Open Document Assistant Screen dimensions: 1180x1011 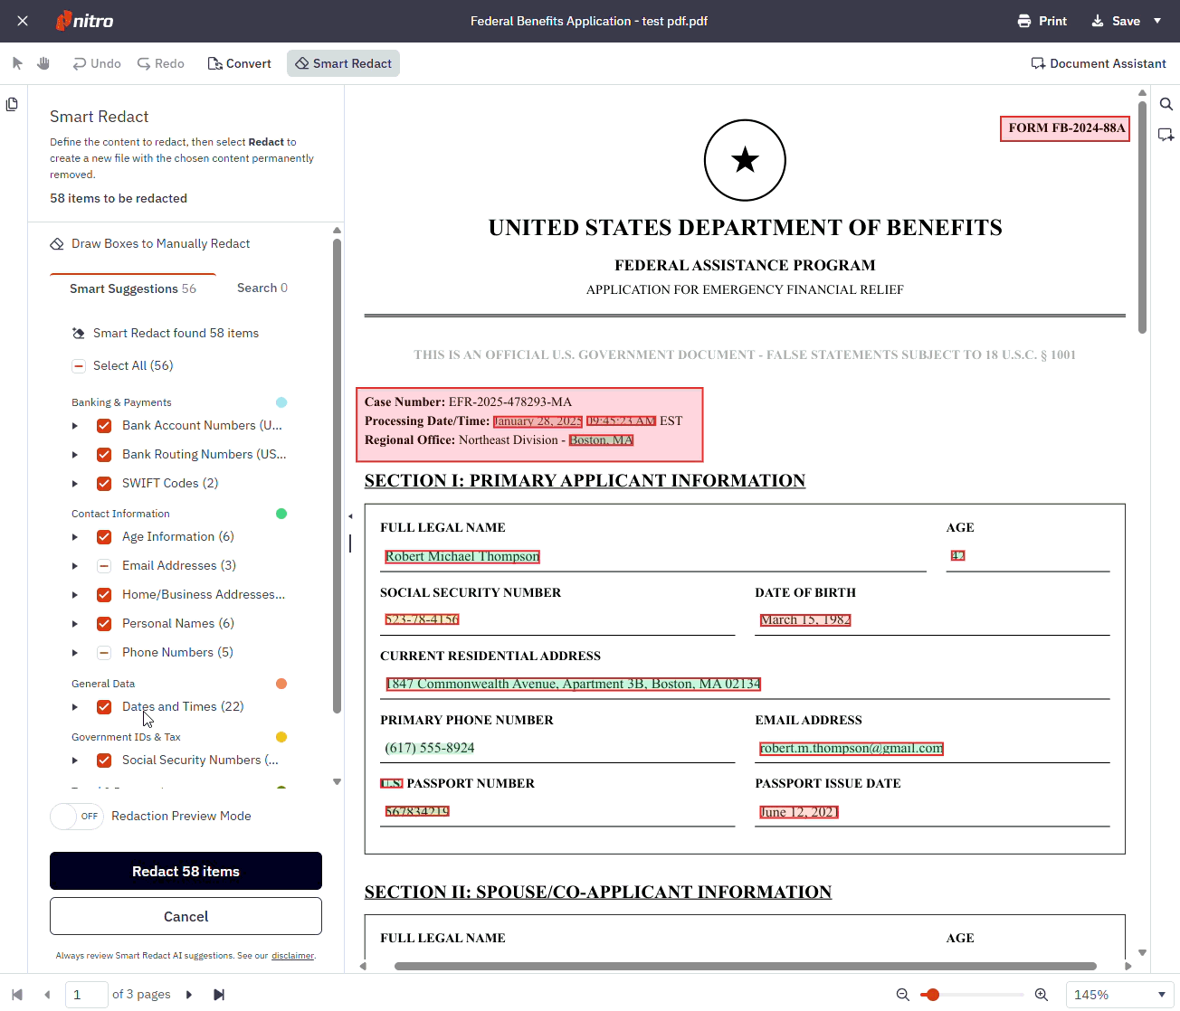(x=1099, y=63)
